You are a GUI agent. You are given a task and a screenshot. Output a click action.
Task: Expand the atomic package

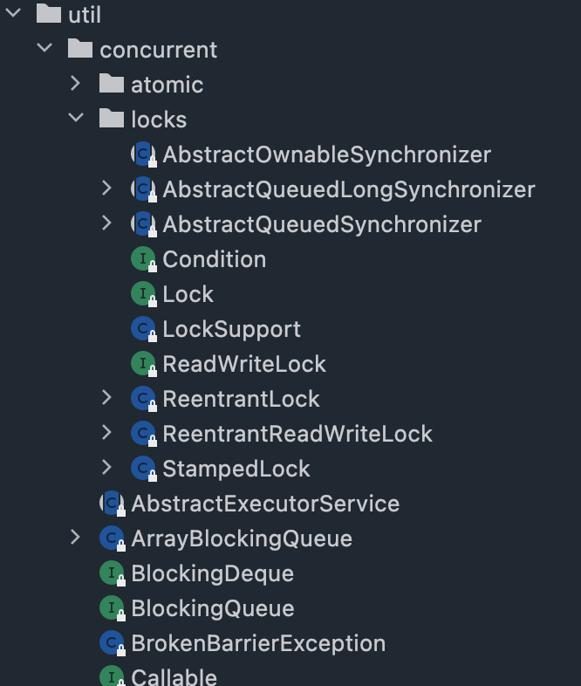(76, 84)
